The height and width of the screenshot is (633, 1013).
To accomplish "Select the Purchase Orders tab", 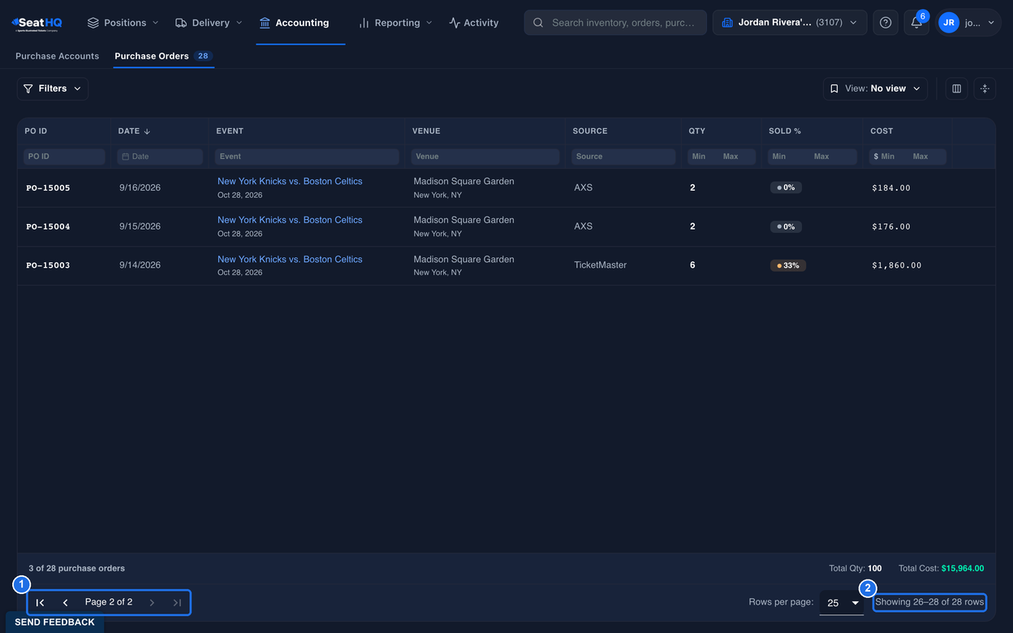I will [x=163, y=56].
